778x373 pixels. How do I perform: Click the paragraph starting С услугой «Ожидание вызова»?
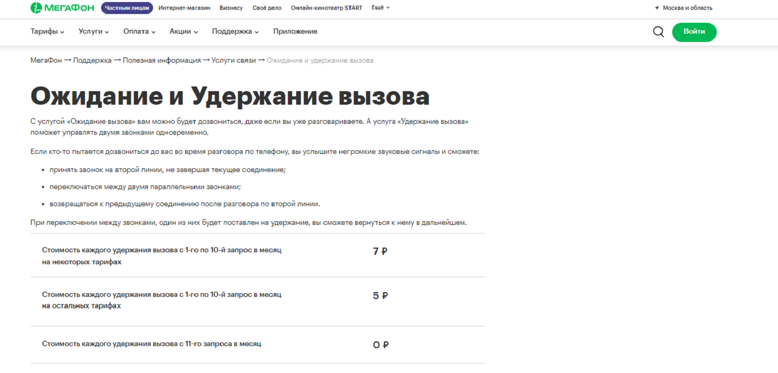pos(249,127)
